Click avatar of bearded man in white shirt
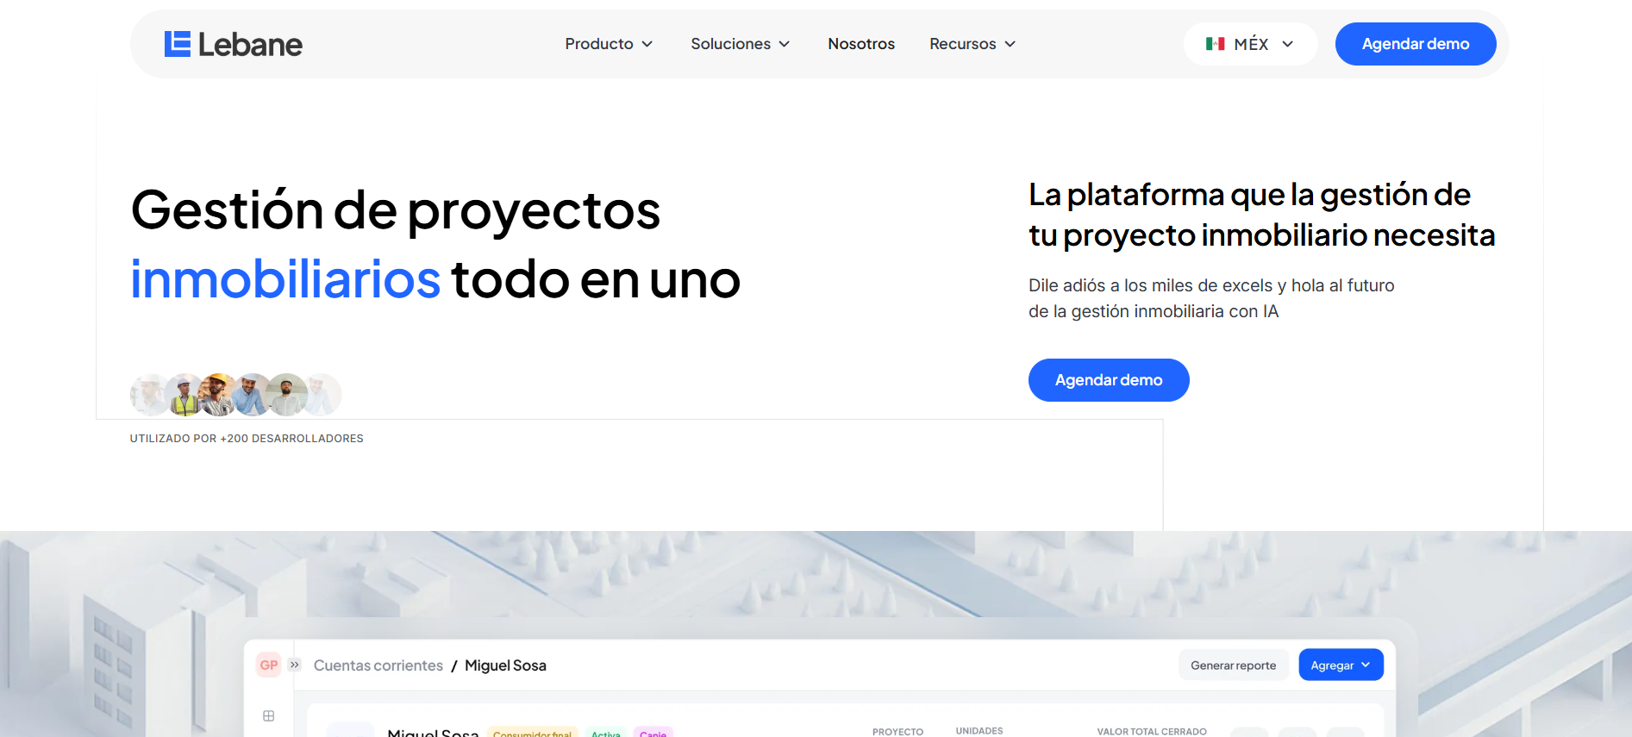The height and width of the screenshot is (737, 1632). click(287, 395)
